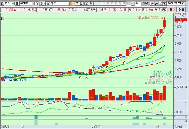Focus the stock code field 030530
Screen dimensions: 189x129
click(x=26, y=4)
